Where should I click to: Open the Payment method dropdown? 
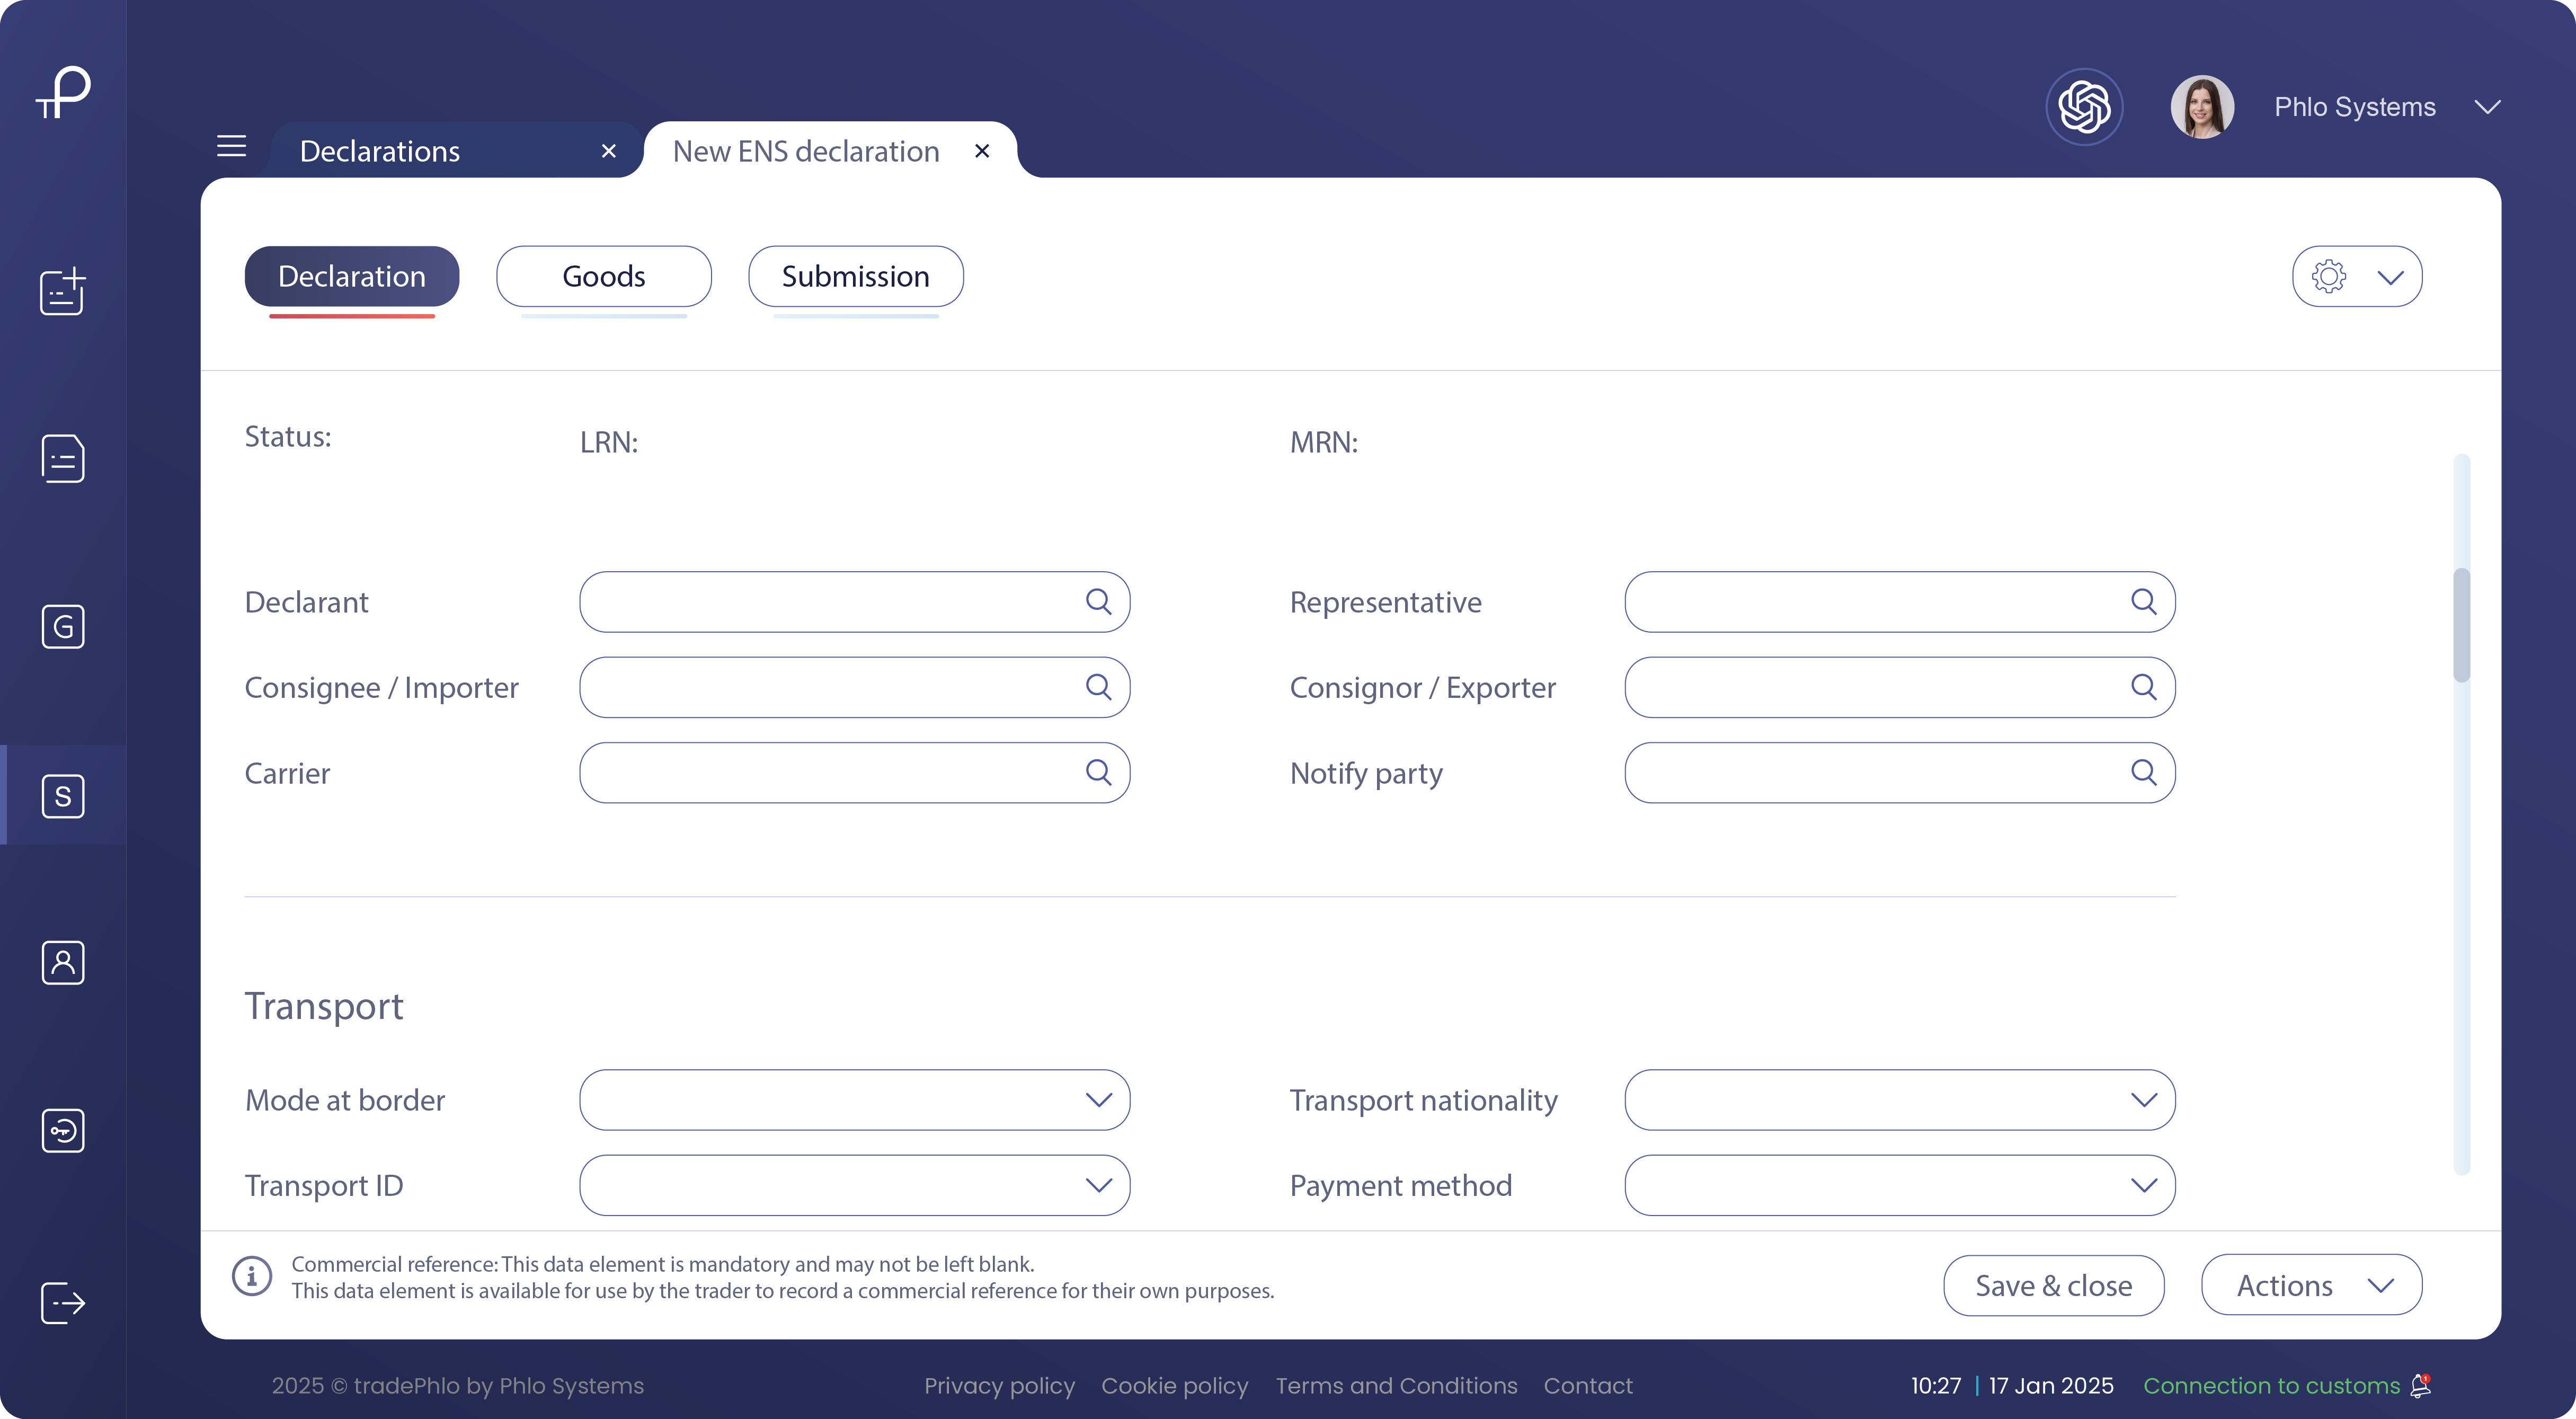(x=1899, y=1185)
